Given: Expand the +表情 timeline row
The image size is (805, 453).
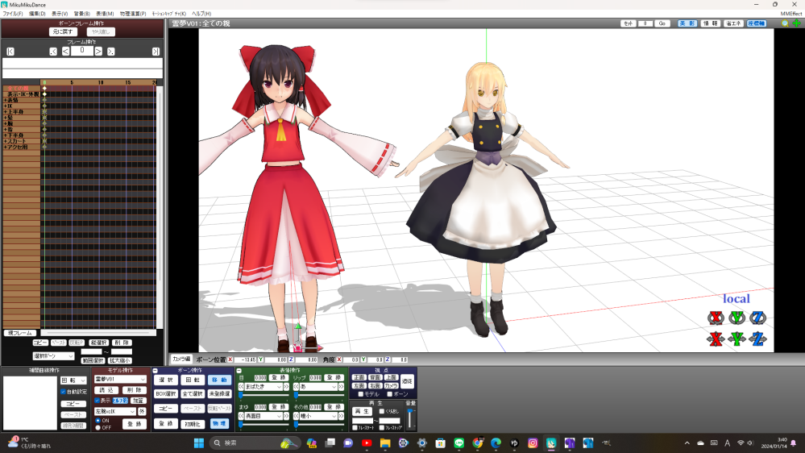Looking at the screenshot, I should point(6,100).
